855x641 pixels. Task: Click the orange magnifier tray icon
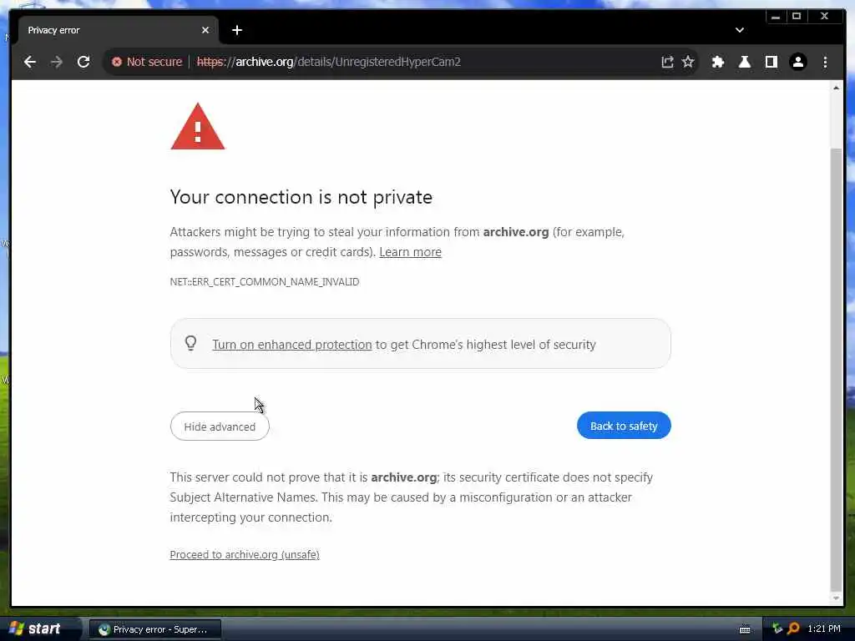pos(793,628)
